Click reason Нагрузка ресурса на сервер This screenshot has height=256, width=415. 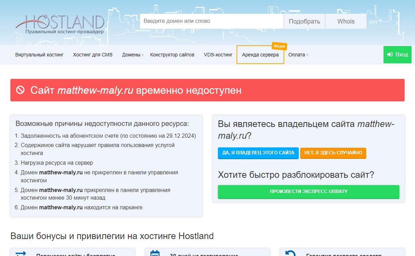pyautogui.click(x=57, y=163)
